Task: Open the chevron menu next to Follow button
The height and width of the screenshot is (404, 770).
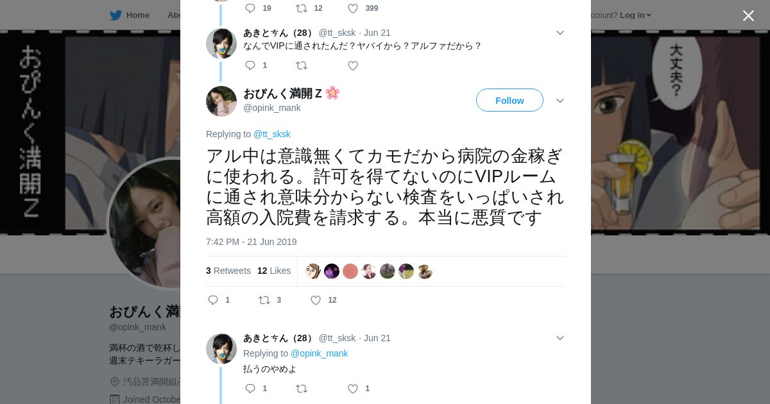Action: pos(560,101)
